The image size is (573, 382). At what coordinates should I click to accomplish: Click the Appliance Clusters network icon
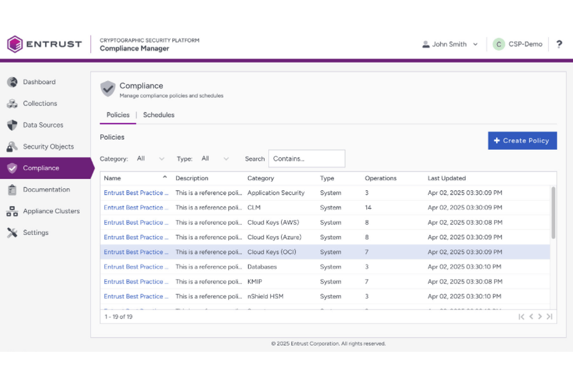pyautogui.click(x=12, y=211)
